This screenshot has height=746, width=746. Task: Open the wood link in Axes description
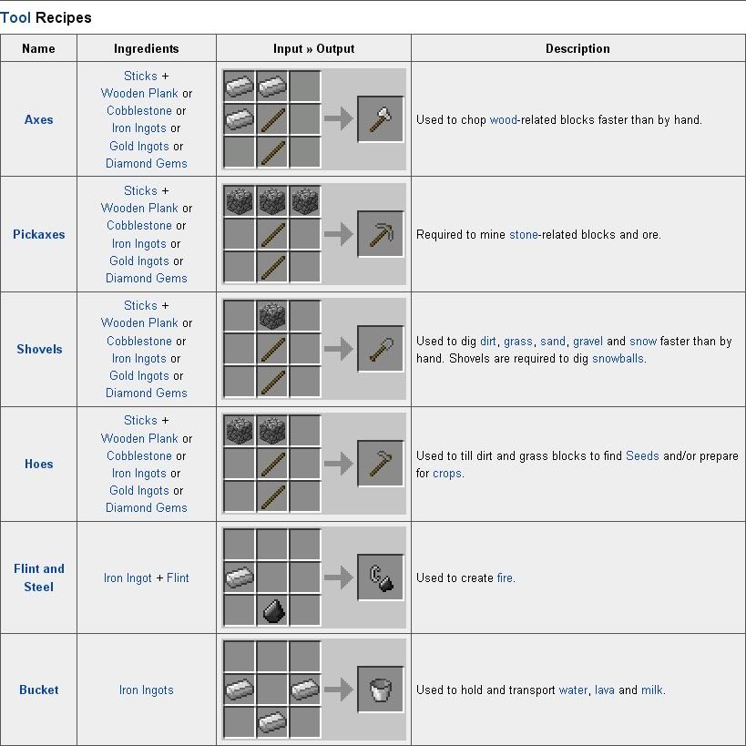(x=503, y=119)
